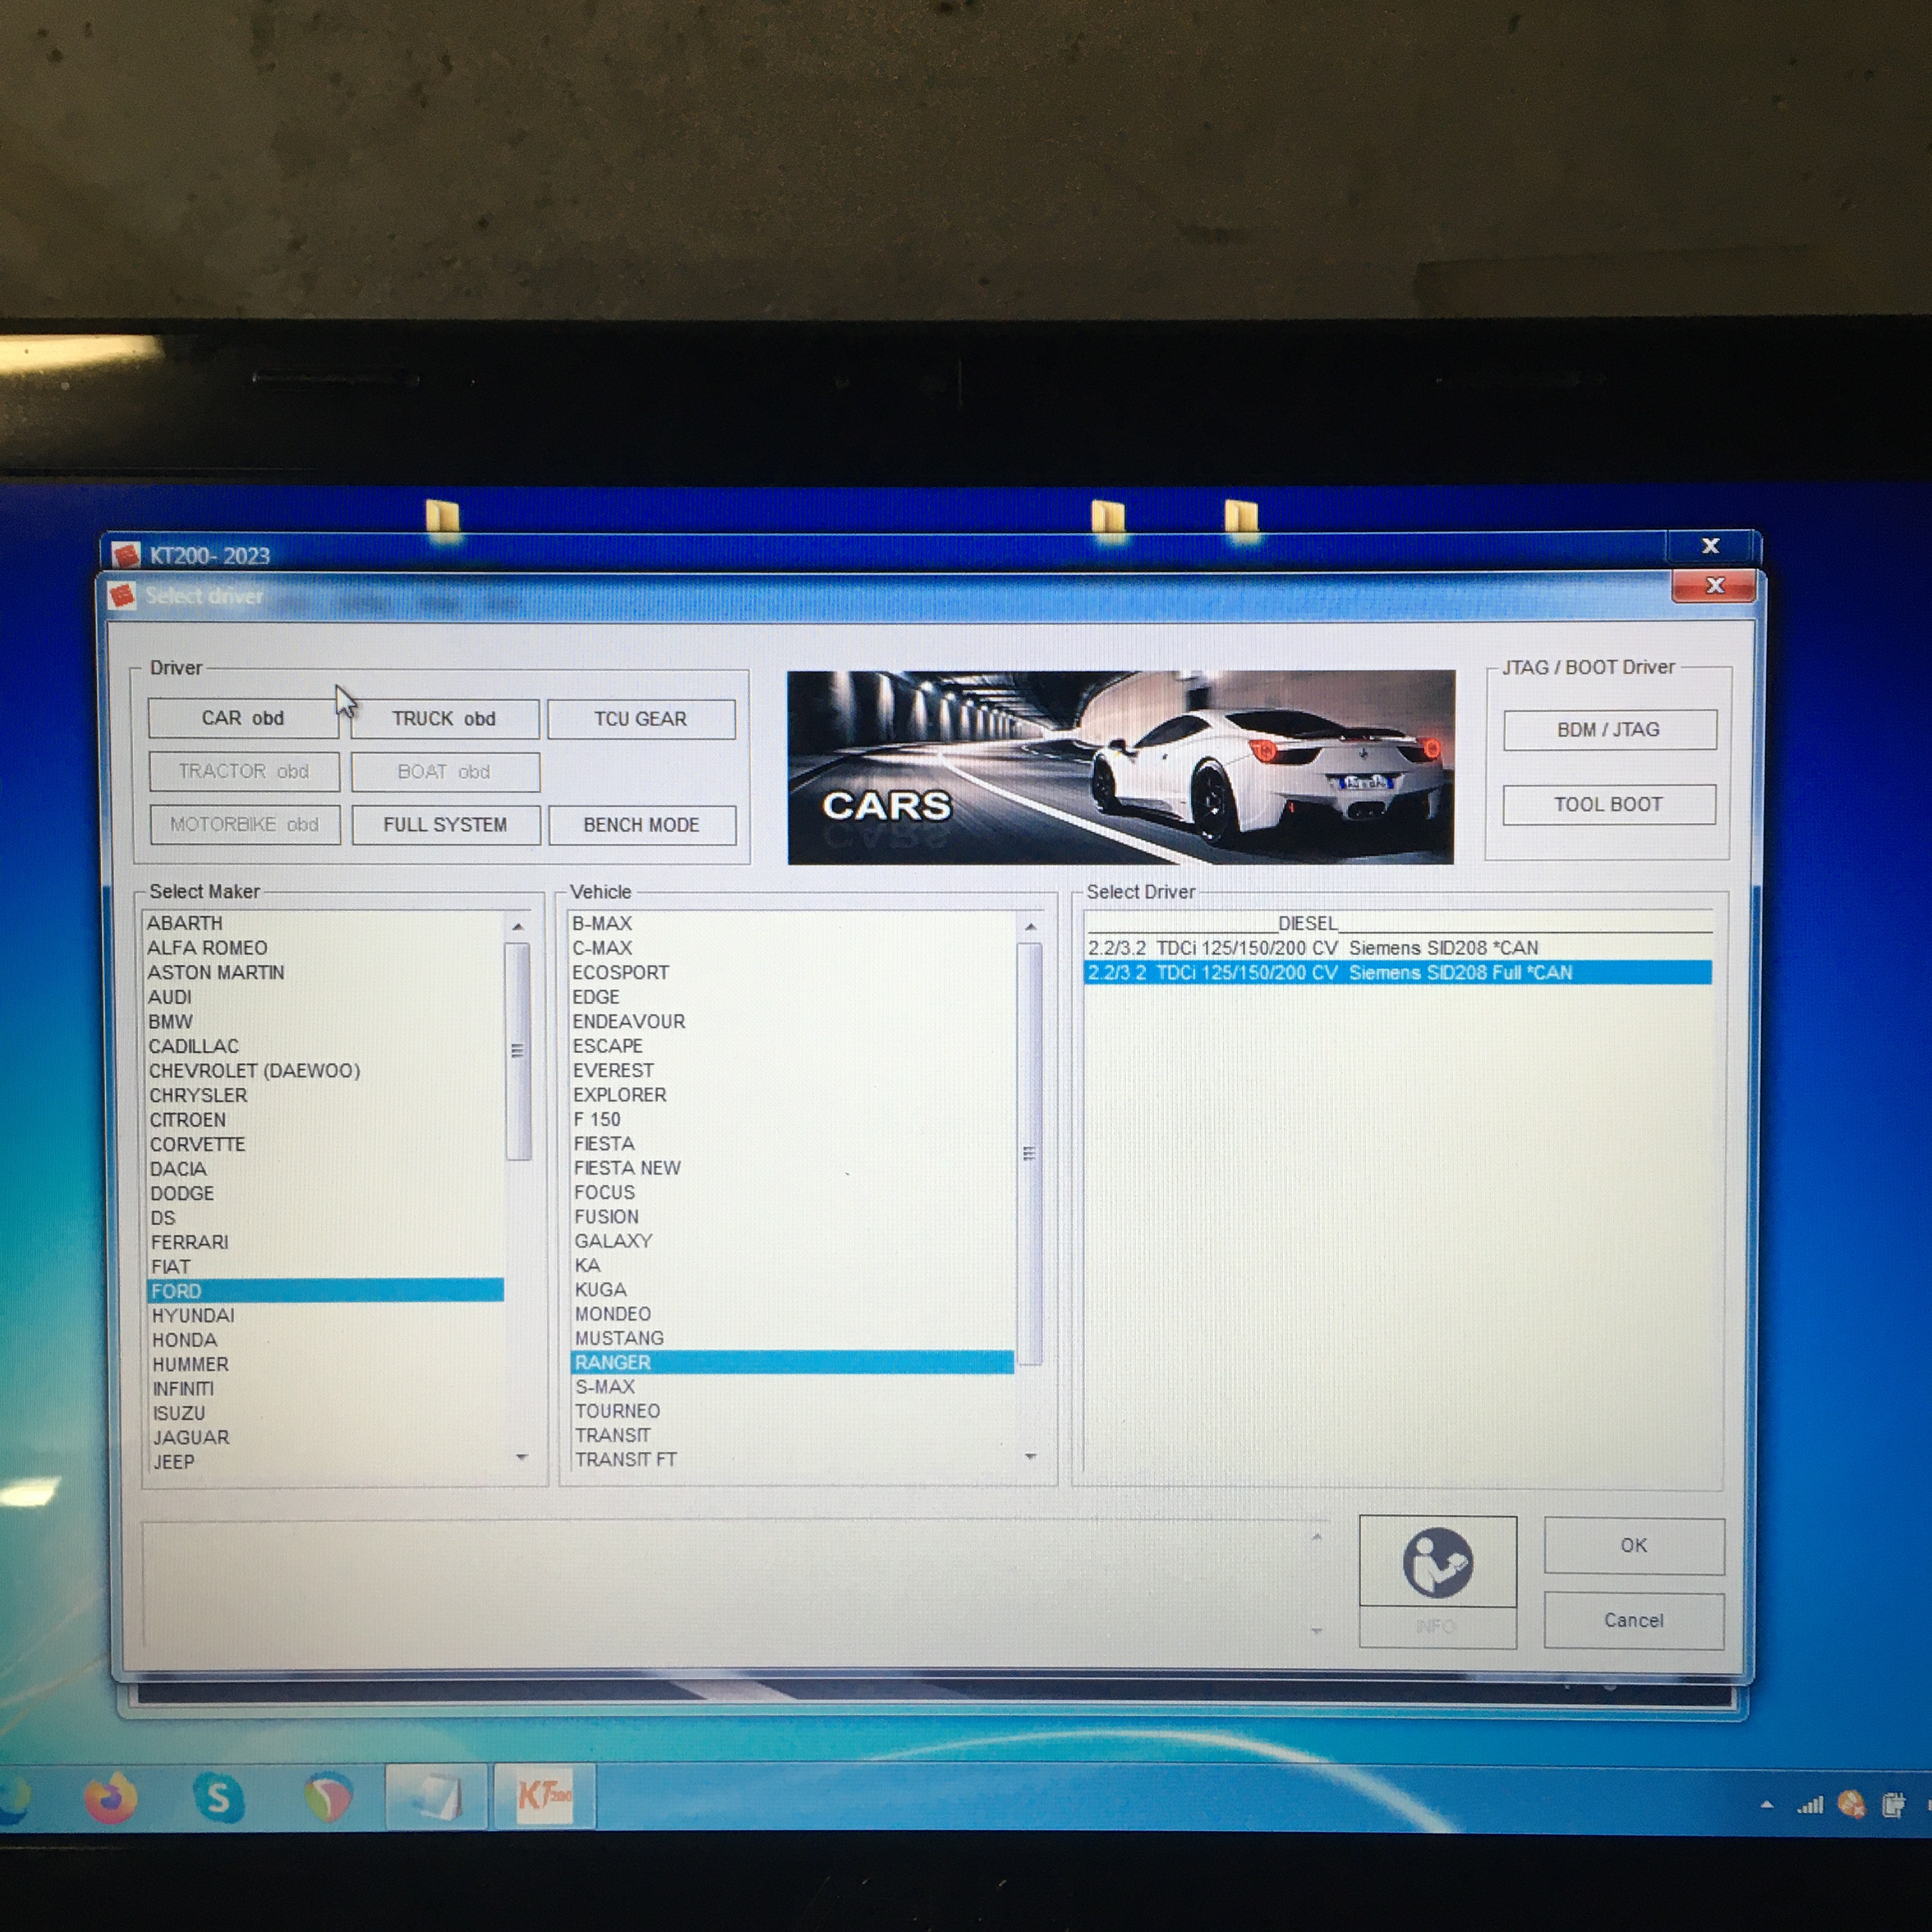Image resolution: width=1932 pixels, height=1932 pixels.
Task: Select the highlighted FORD maker
Action: click(x=325, y=1291)
